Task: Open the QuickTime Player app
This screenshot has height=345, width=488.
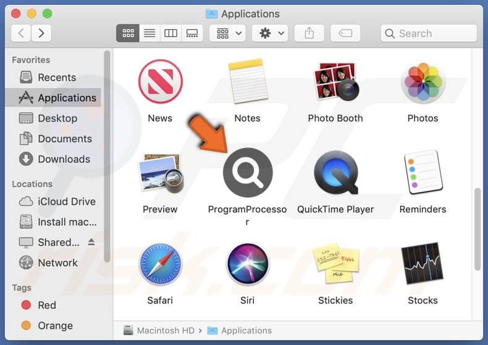Action: coord(335,173)
